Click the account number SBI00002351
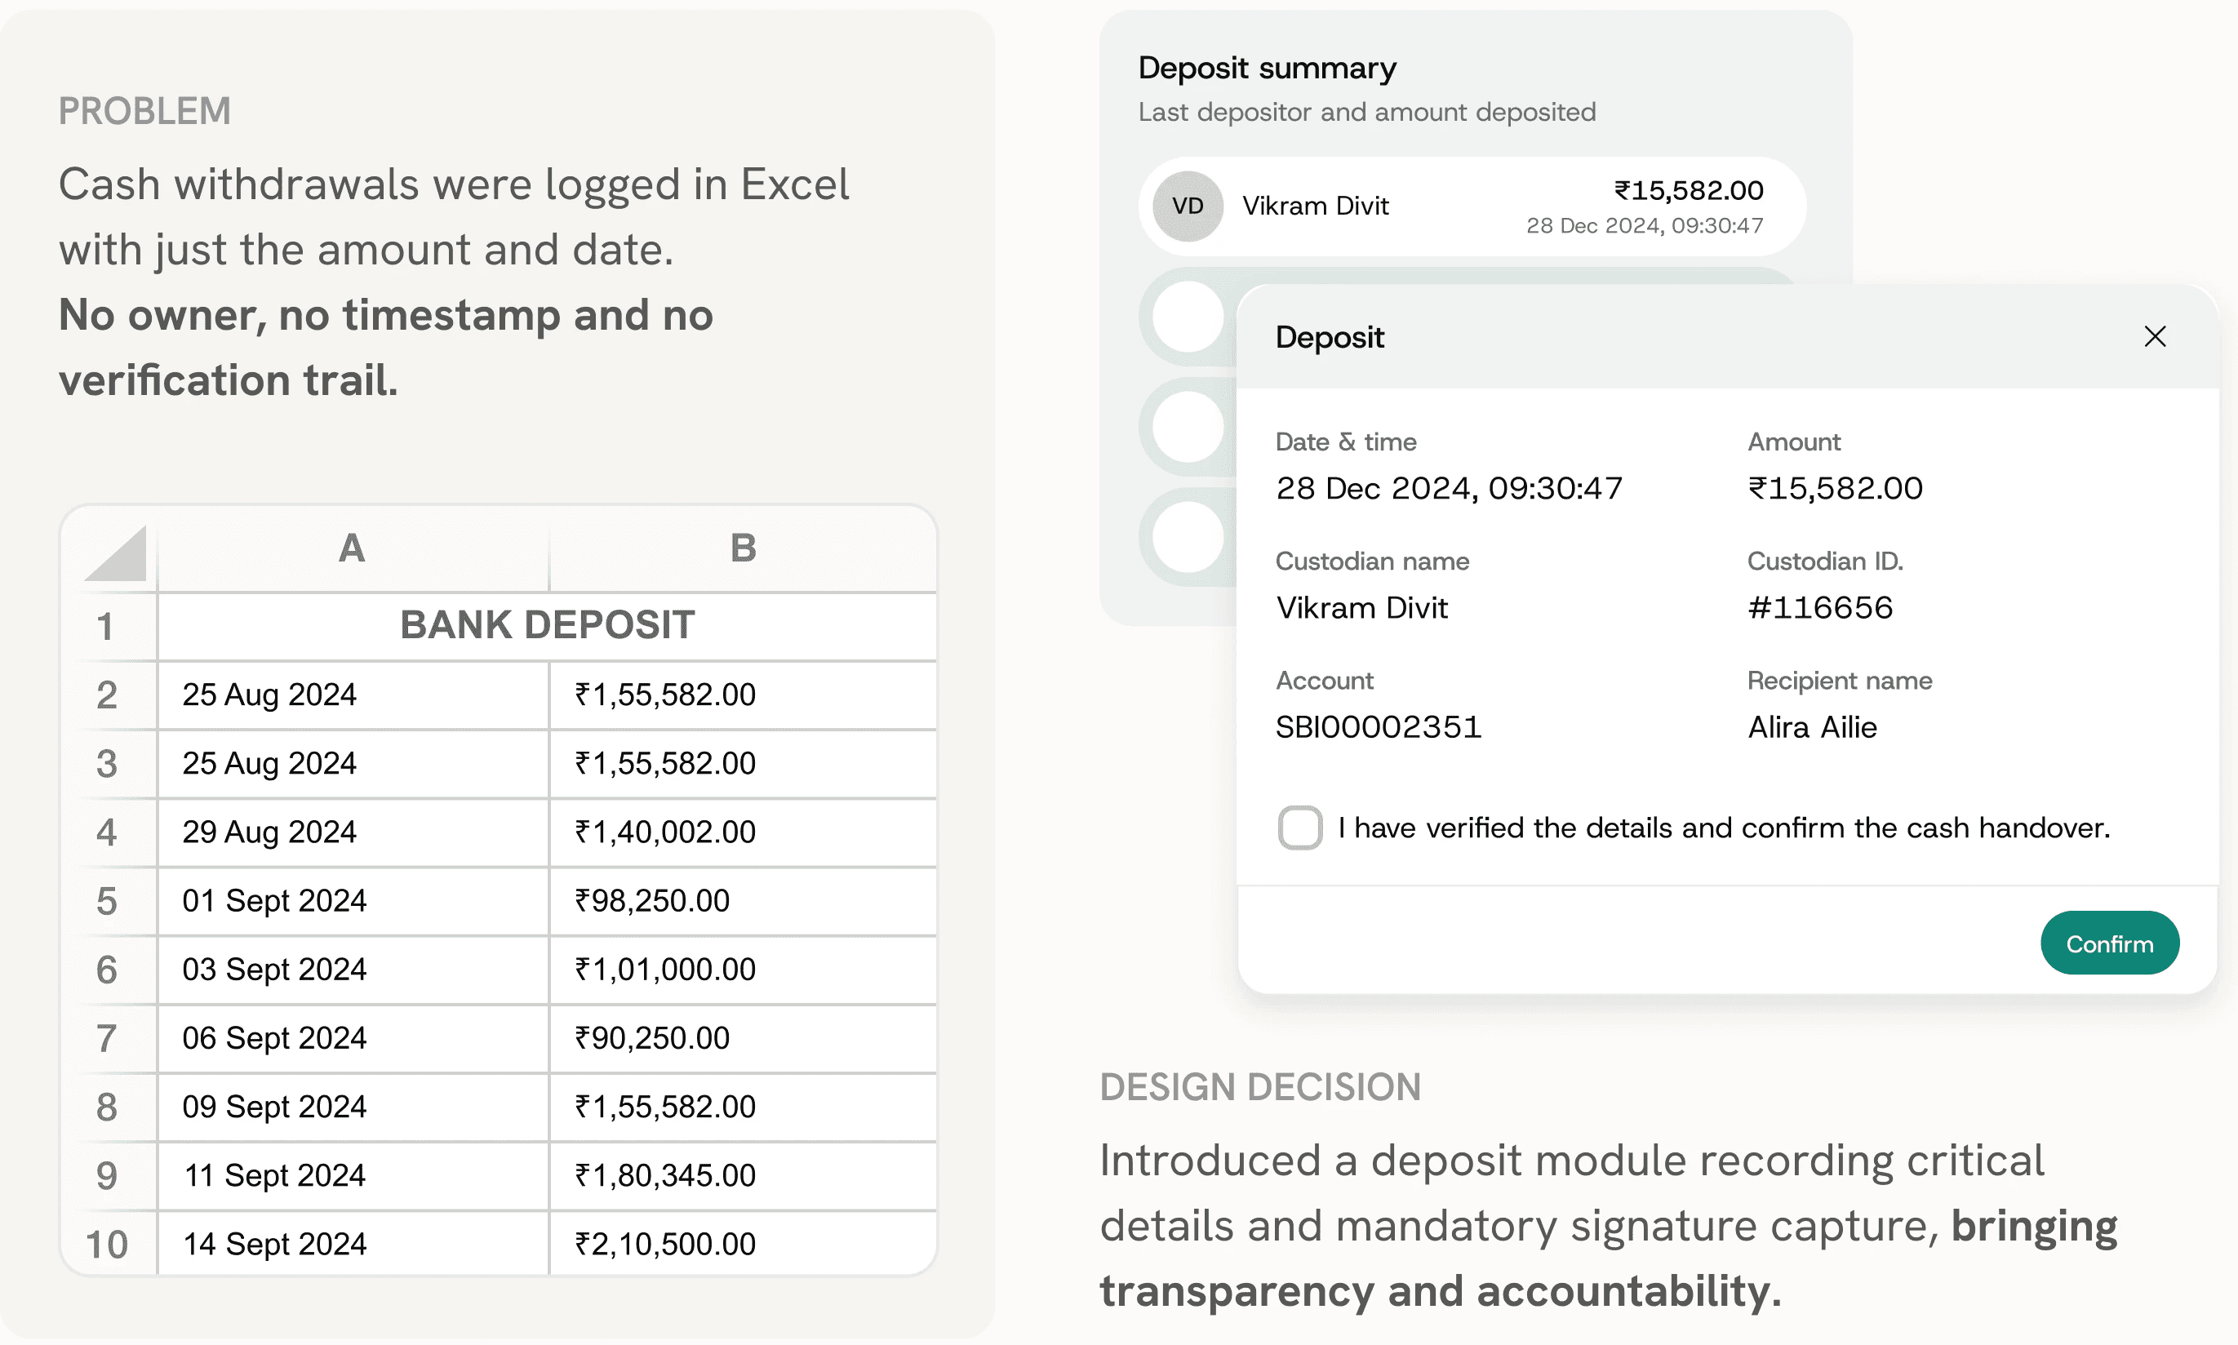Screen dimensions: 2238x1345 pyautogui.click(x=1378, y=727)
